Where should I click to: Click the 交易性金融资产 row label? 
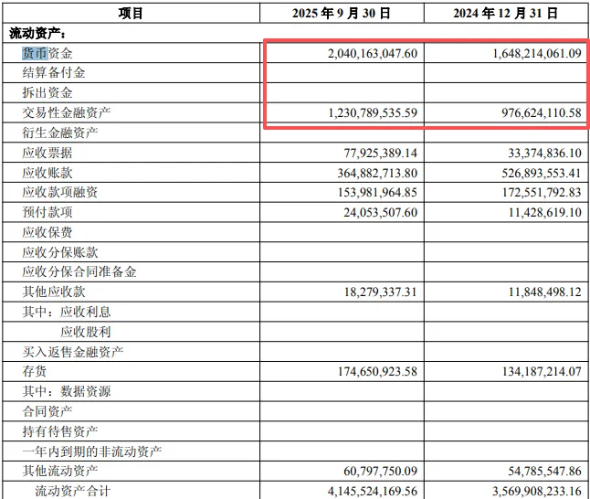point(67,112)
